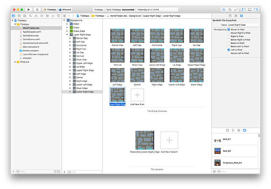Open the Find navigator search icon
Image resolution: width=271 pixels, height=189 pixels.
click(30, 16)
